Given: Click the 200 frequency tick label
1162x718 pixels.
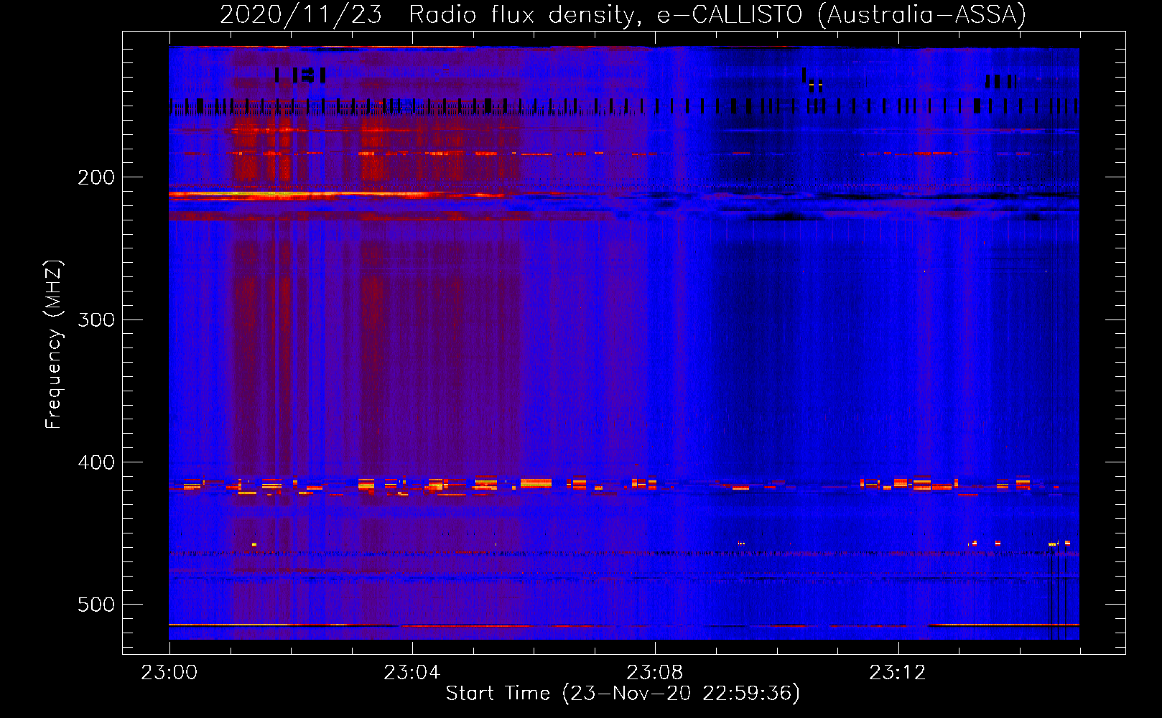Looking at the screenshot, I should [x=96, y=177].
